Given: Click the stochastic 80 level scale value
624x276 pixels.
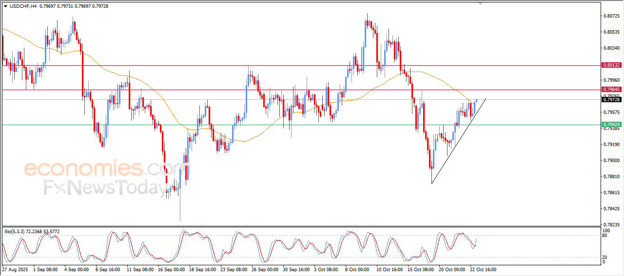Looking at the screenshot, I should coord(605,236).
